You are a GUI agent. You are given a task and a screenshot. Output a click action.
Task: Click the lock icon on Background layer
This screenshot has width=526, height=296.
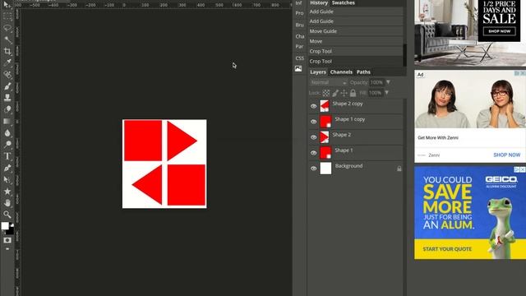[x=399, y=169]
